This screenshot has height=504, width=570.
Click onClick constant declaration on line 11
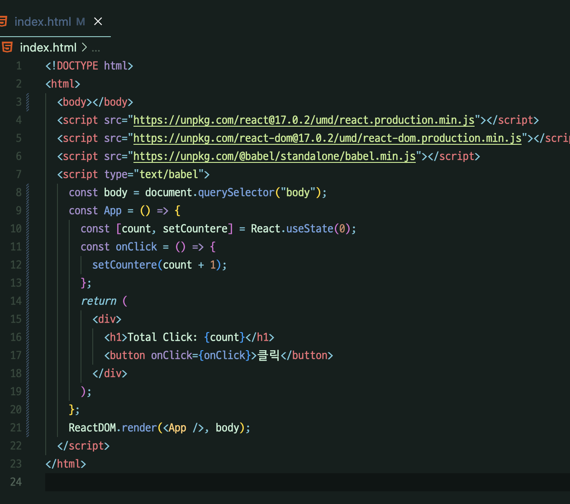[136, 247]
